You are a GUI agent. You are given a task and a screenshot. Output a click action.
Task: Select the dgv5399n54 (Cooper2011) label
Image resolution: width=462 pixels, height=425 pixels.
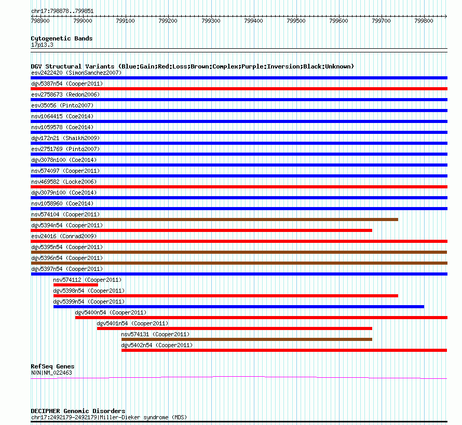(89, 301)
